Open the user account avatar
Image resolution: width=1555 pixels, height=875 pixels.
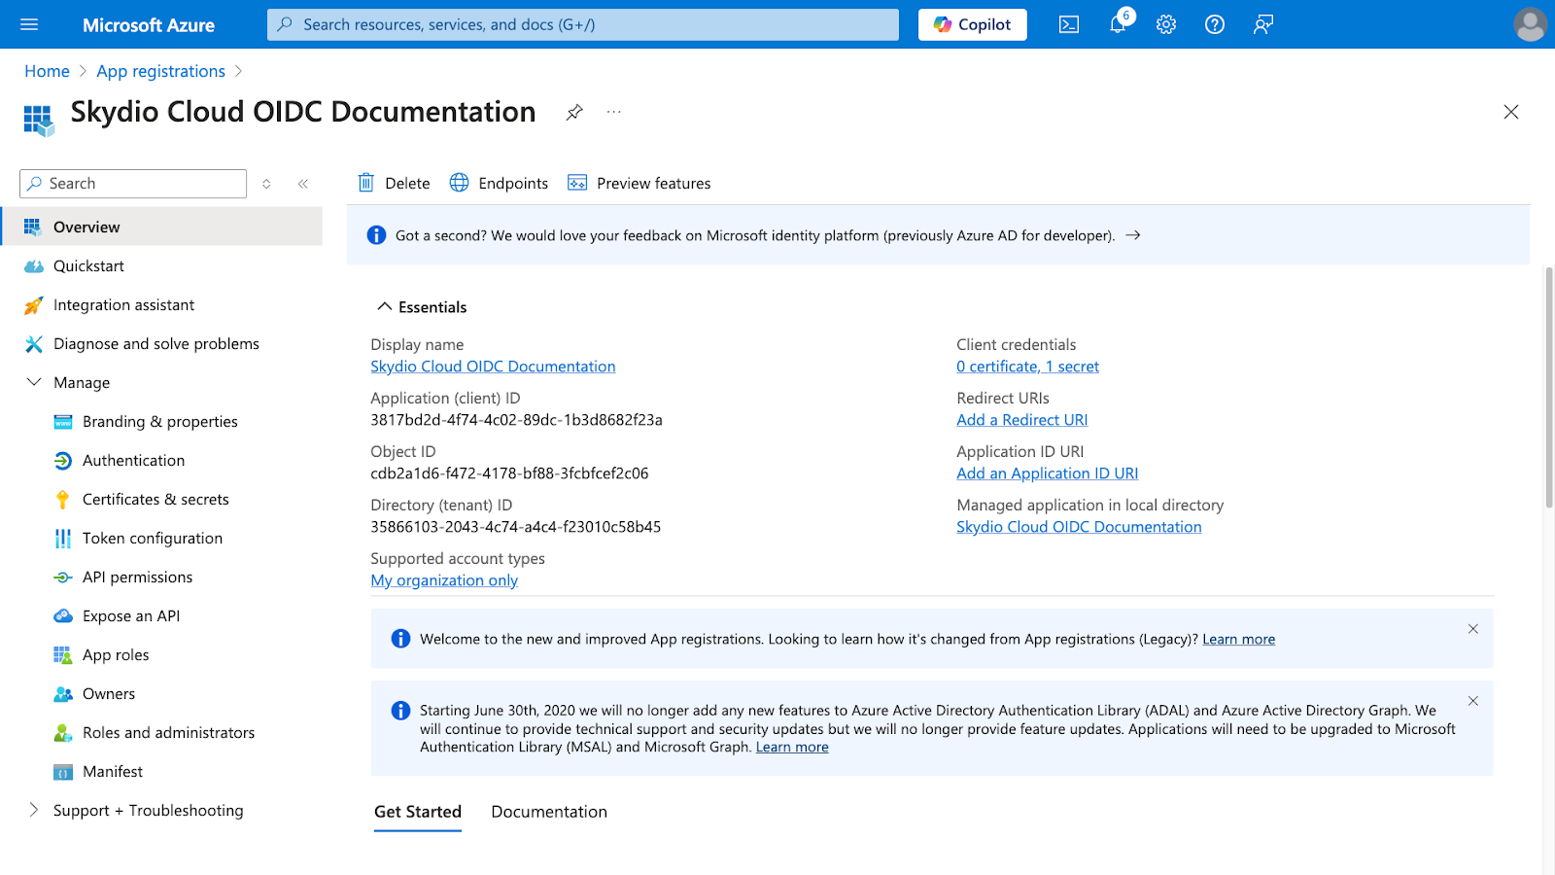(x=1530, y=24)
